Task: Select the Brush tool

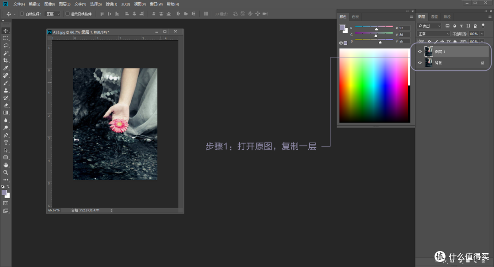Action: pos(6,83)
